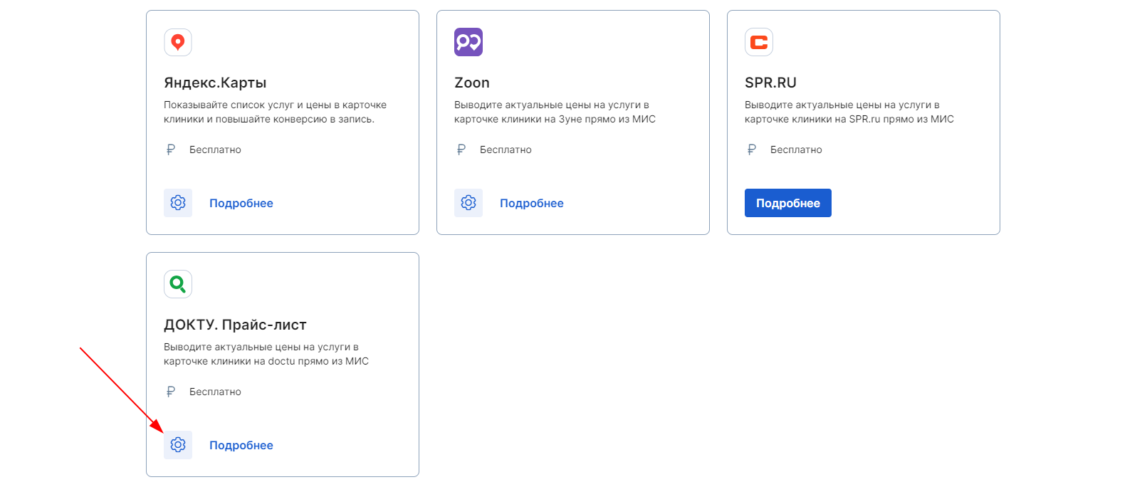
Task: Select the Zoon card title
Action: point(472,83)
